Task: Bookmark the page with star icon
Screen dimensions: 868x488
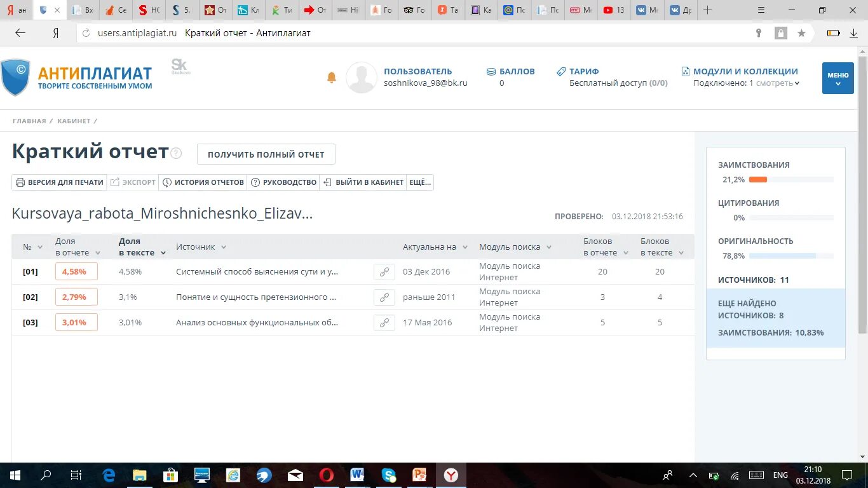Action: pos(801,33)
